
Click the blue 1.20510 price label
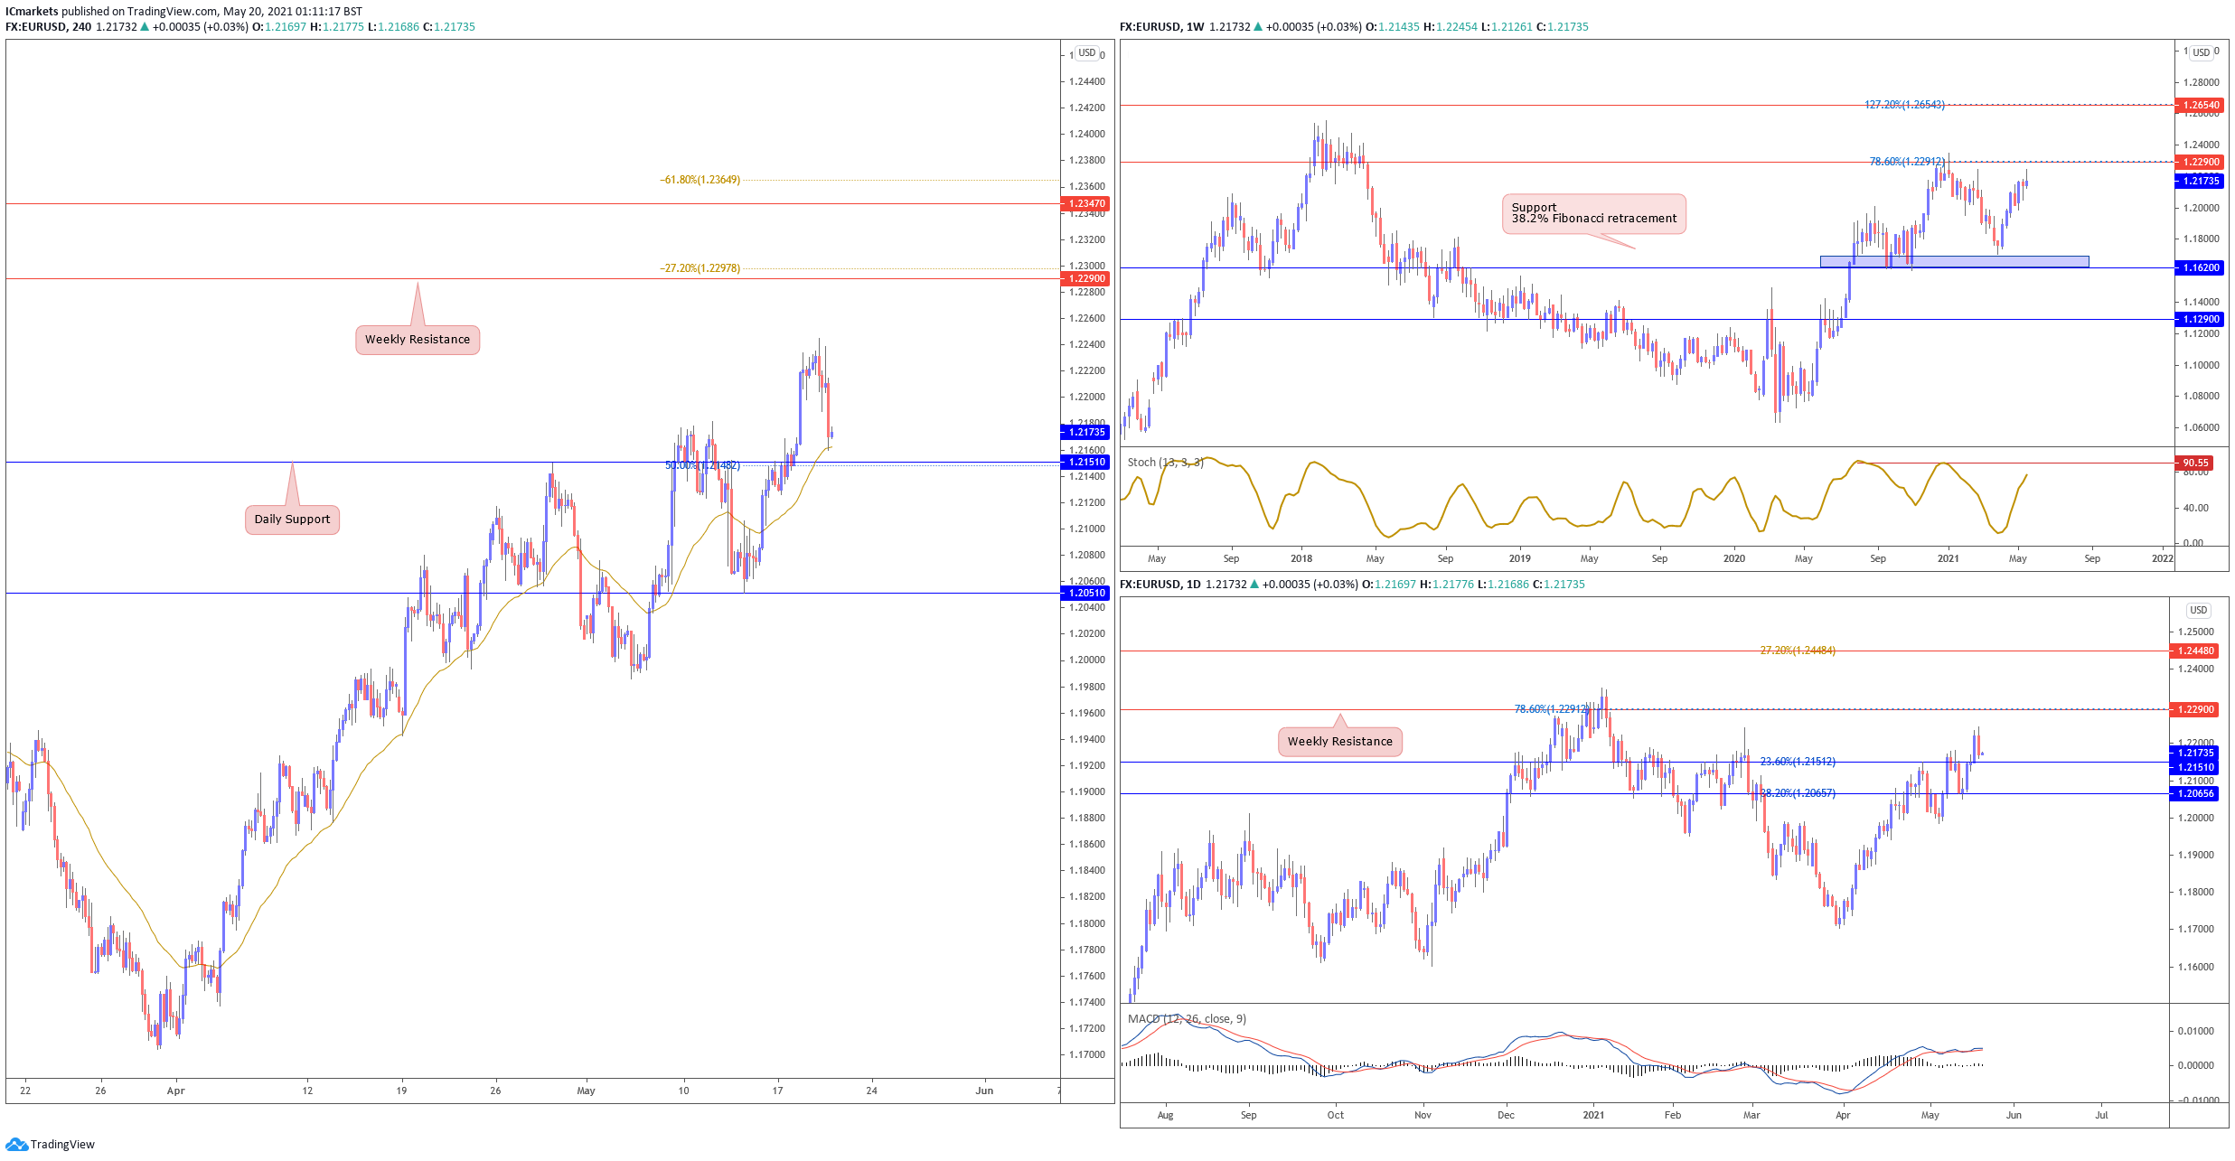point(1086,594)
